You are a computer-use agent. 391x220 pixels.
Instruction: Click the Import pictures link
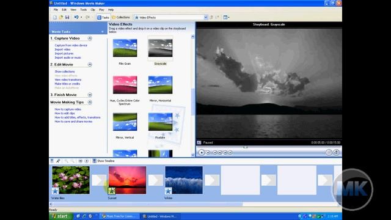point(64,53)
